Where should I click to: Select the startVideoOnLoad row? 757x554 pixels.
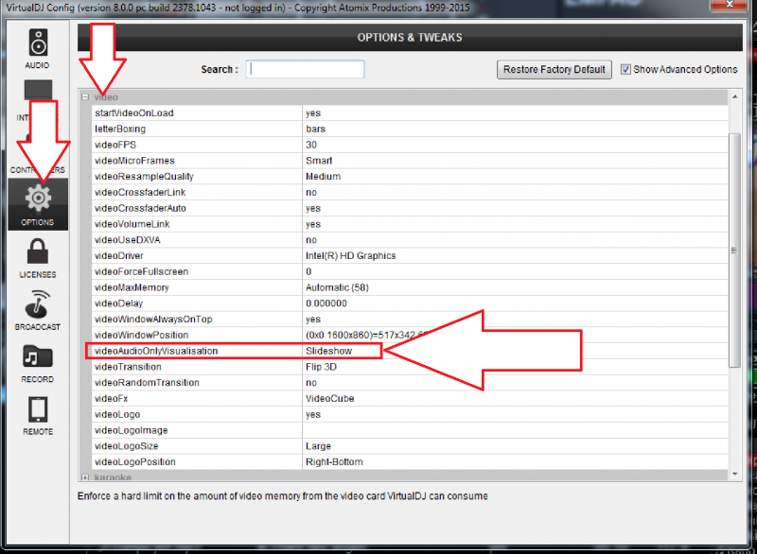tap(410, 113)
